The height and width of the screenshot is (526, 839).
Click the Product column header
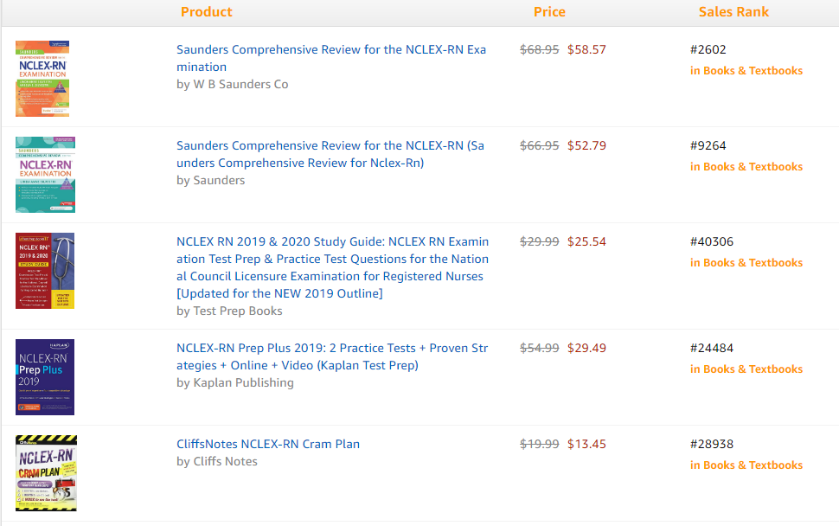pyautogui.click(x=207, y=12)
